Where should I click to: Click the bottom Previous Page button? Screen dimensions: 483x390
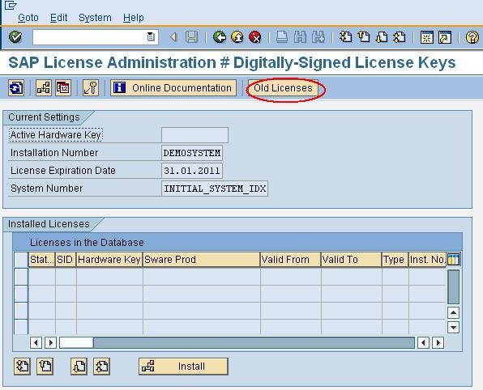pyautogui.click(x=45, y=367)
